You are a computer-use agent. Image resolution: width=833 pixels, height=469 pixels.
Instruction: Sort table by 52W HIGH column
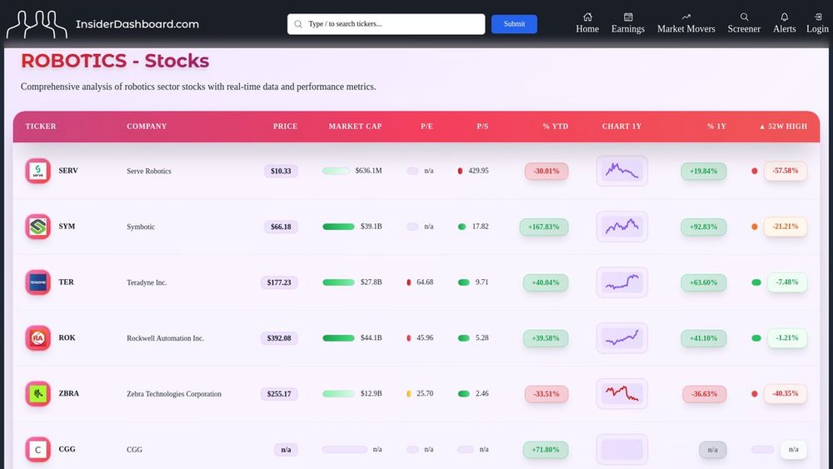[x=783, y=127]
